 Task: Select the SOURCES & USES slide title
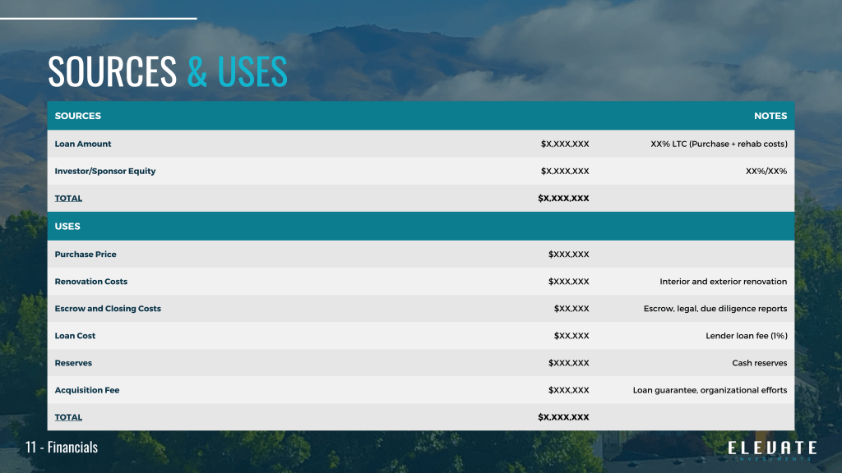pos(168,71)
